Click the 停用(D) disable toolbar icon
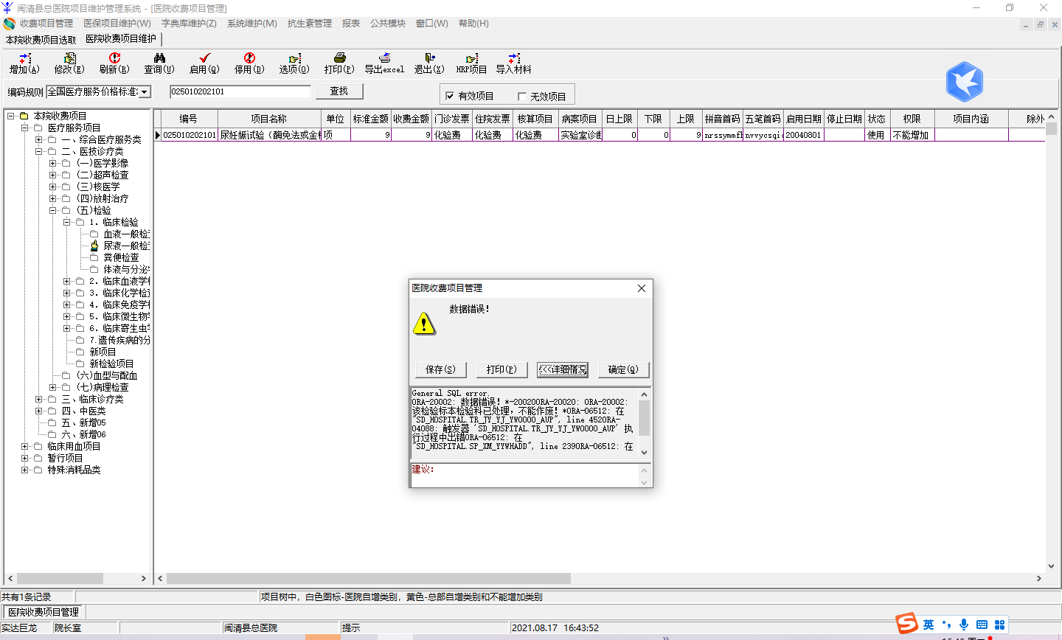The image size is (1062, 640). pyautogui.click(x=249, y=58)
